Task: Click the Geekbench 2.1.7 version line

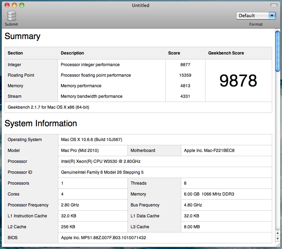Action: 48,107
